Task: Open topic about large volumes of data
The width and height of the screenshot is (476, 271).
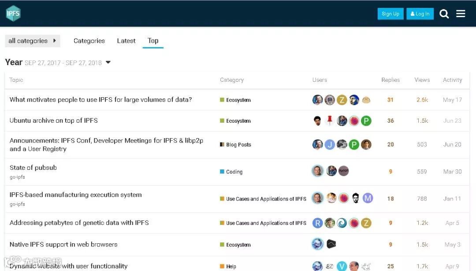Action: [x=100, y=99]
